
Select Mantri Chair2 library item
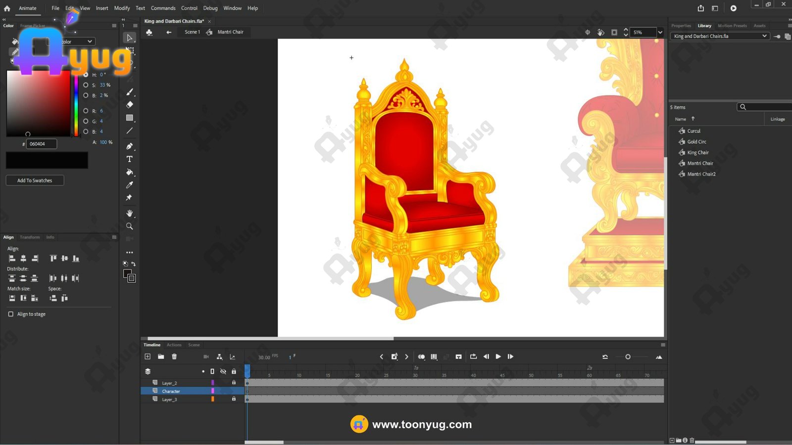[701, 174]
